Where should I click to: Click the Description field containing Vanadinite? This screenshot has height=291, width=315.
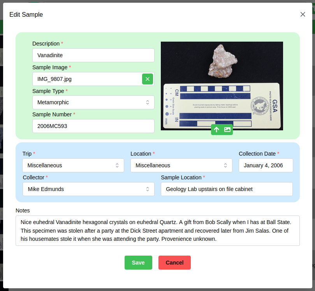pos(93,55)
